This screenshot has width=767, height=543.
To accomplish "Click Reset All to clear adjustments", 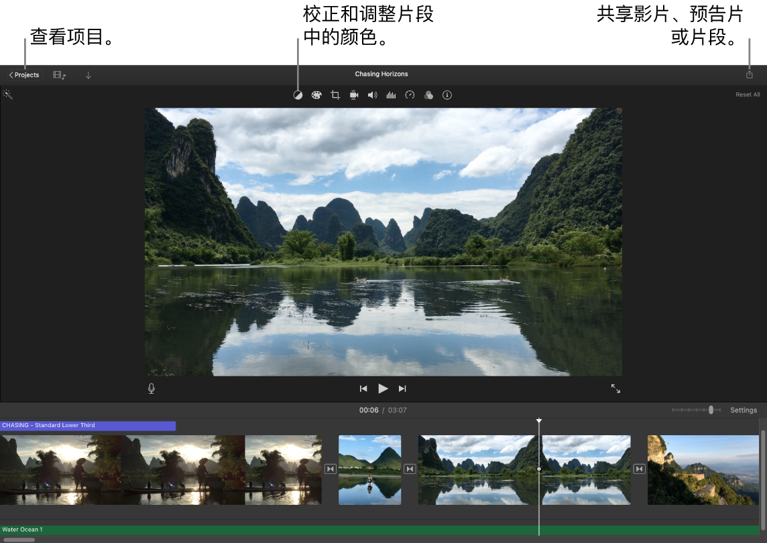I will [x=747, y=94].
